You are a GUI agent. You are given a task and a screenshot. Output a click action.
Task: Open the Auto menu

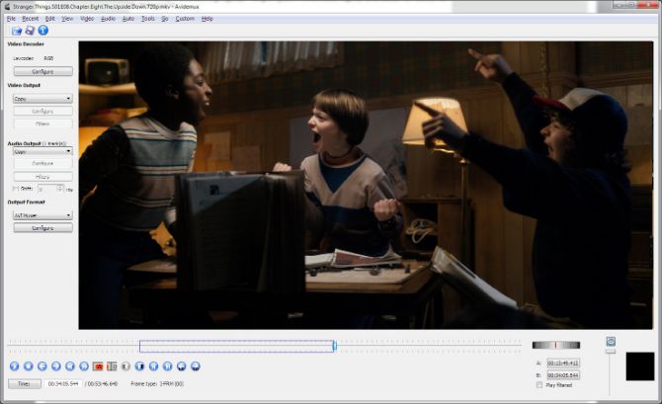127,19
